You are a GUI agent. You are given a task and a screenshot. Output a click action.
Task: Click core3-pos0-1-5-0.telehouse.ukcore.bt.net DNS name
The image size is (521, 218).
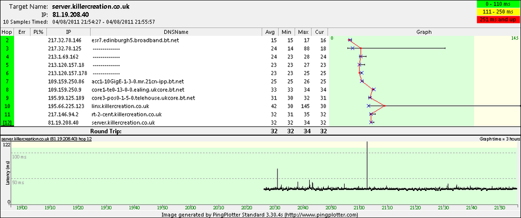coord(144,98)
